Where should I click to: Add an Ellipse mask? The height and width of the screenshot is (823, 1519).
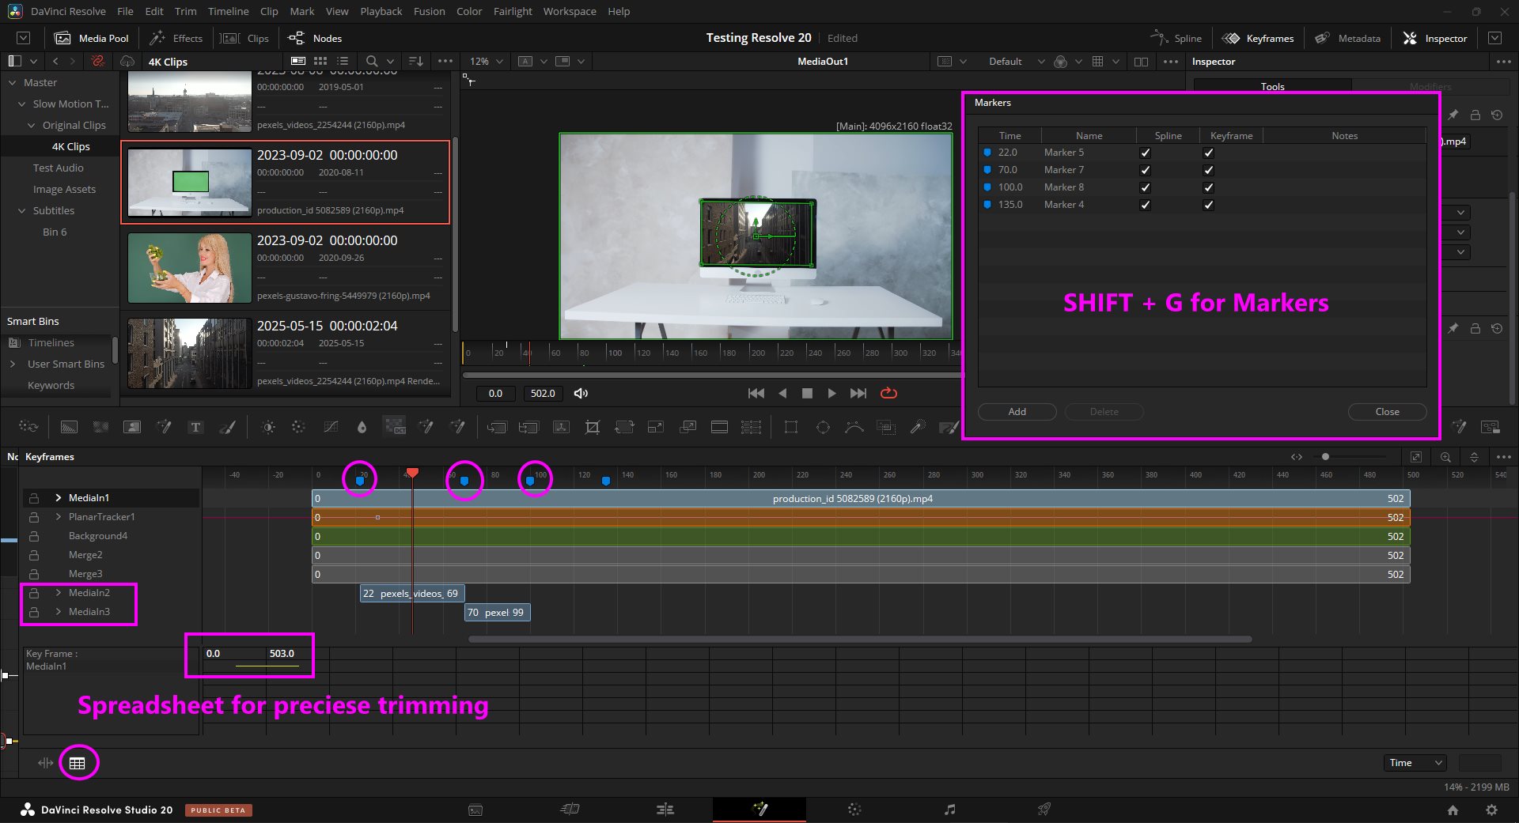tap(823, 427)
